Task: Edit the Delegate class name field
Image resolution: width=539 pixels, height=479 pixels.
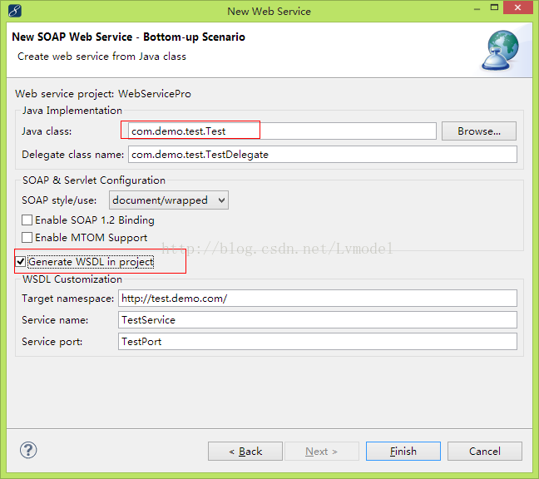Action: 323,155
